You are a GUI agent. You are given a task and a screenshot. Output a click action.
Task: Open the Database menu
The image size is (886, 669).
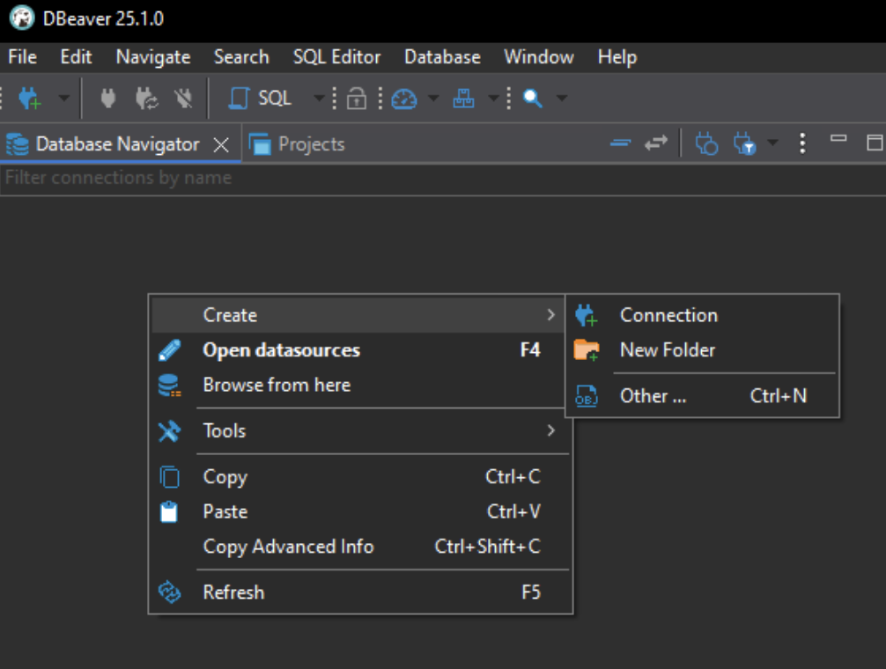[442, 57]
